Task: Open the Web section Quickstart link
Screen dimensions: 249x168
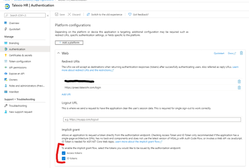Action: [219, 53]
